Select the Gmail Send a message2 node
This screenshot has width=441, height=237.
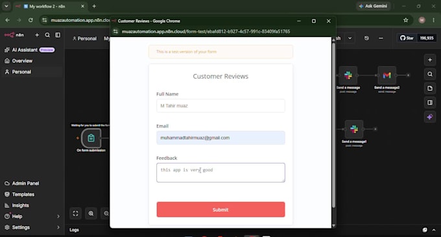(387, 75)
